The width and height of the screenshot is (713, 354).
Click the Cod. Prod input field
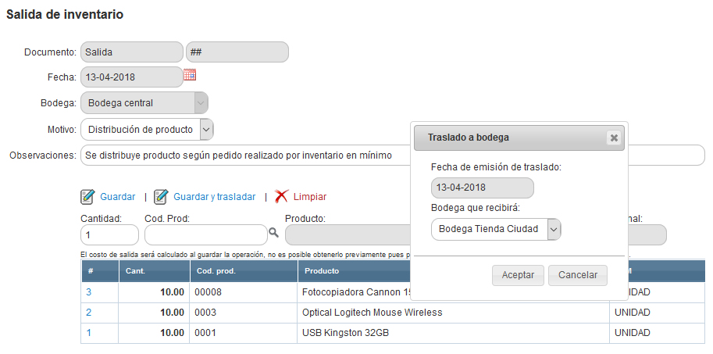tap(205, 235)
